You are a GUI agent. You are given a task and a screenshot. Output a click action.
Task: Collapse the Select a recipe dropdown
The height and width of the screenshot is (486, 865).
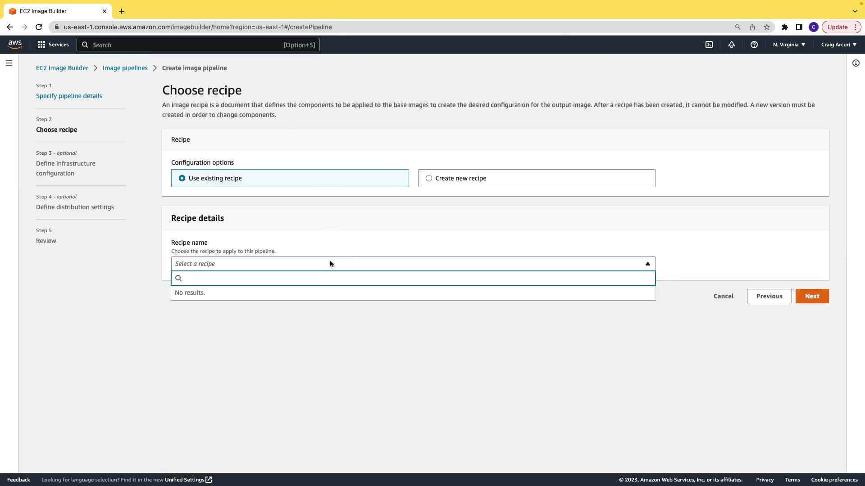pyautogui.click(x=647, y=264)
